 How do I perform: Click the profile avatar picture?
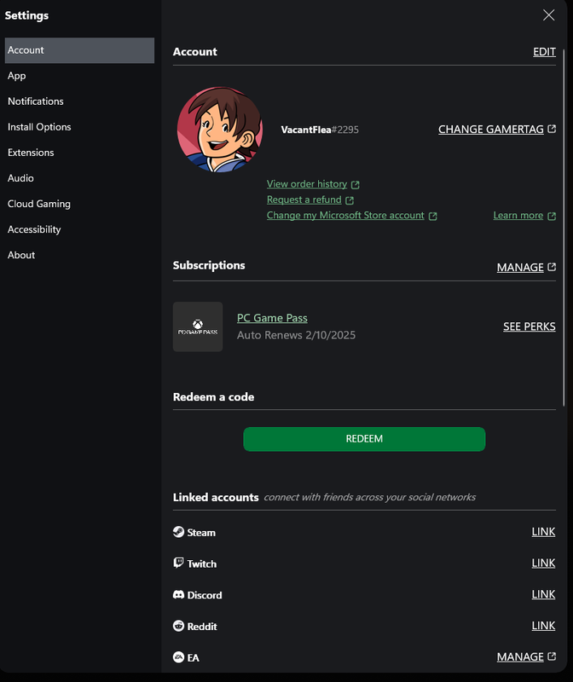[220, 130]
